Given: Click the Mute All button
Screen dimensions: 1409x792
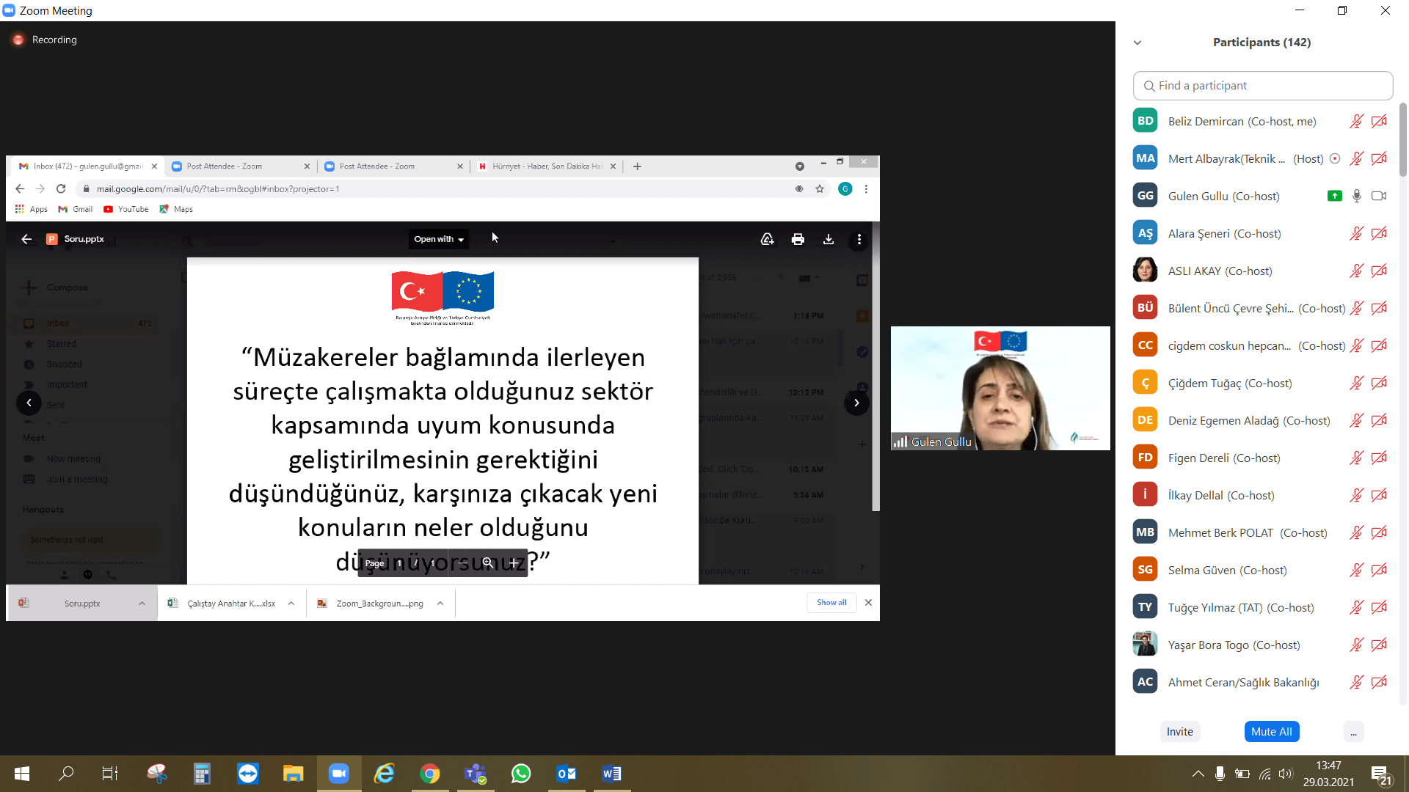Looking at the screenshot, I should point(1272,732).
